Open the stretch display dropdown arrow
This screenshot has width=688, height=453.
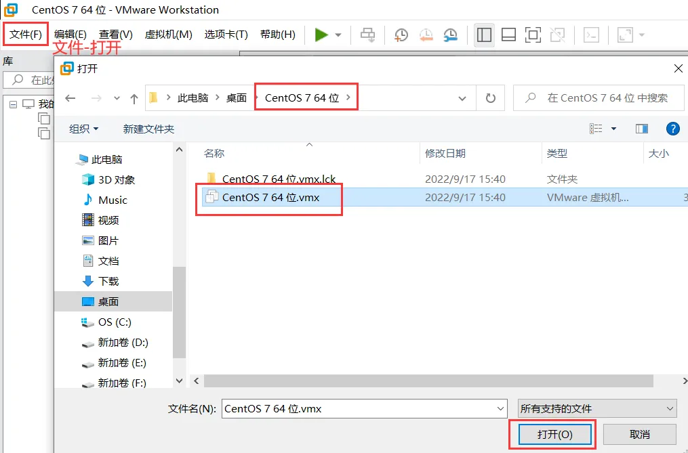(642, 35)
